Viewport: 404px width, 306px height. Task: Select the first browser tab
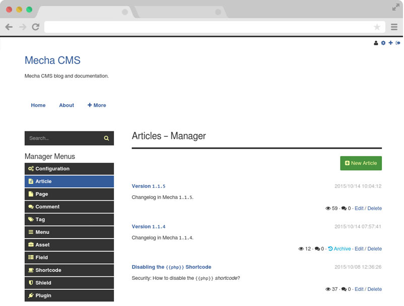point(85,12)
